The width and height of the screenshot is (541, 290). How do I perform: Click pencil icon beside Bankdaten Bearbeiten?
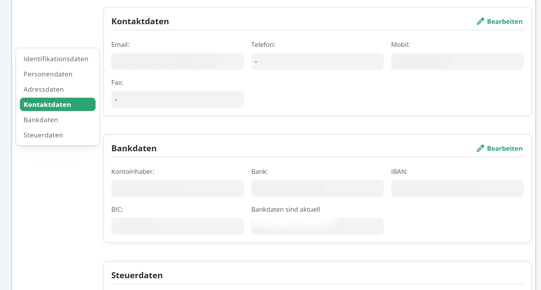point(480,148)
